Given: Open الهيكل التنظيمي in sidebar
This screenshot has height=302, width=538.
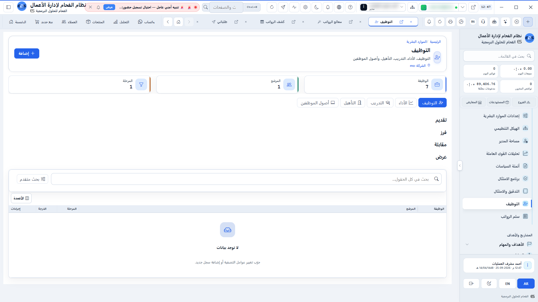Looking at the screenshot, I should [497, 128].
